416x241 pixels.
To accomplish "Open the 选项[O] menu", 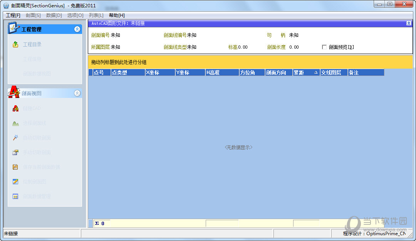I will [75, 15].
